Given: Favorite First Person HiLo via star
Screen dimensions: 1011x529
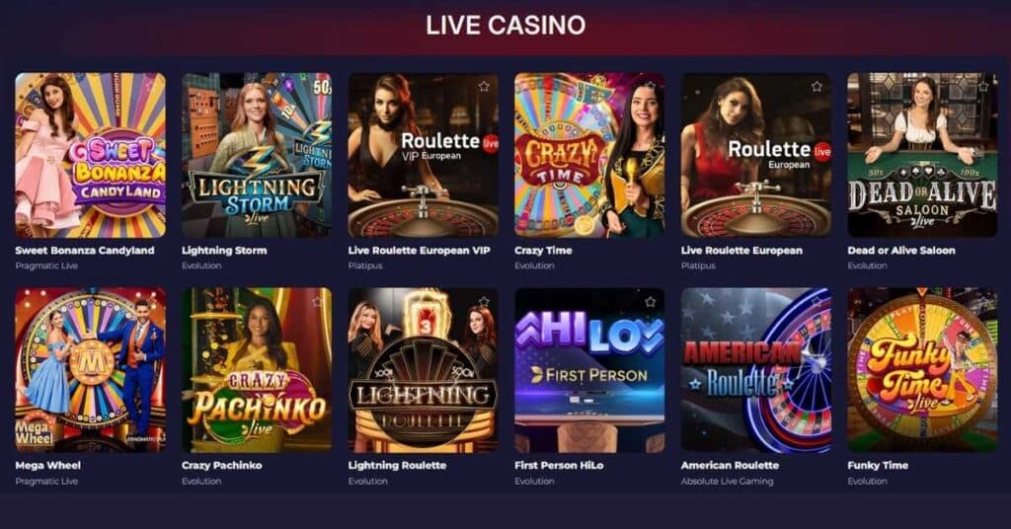Looking at the screenshot, I should [x=650, y=302].
